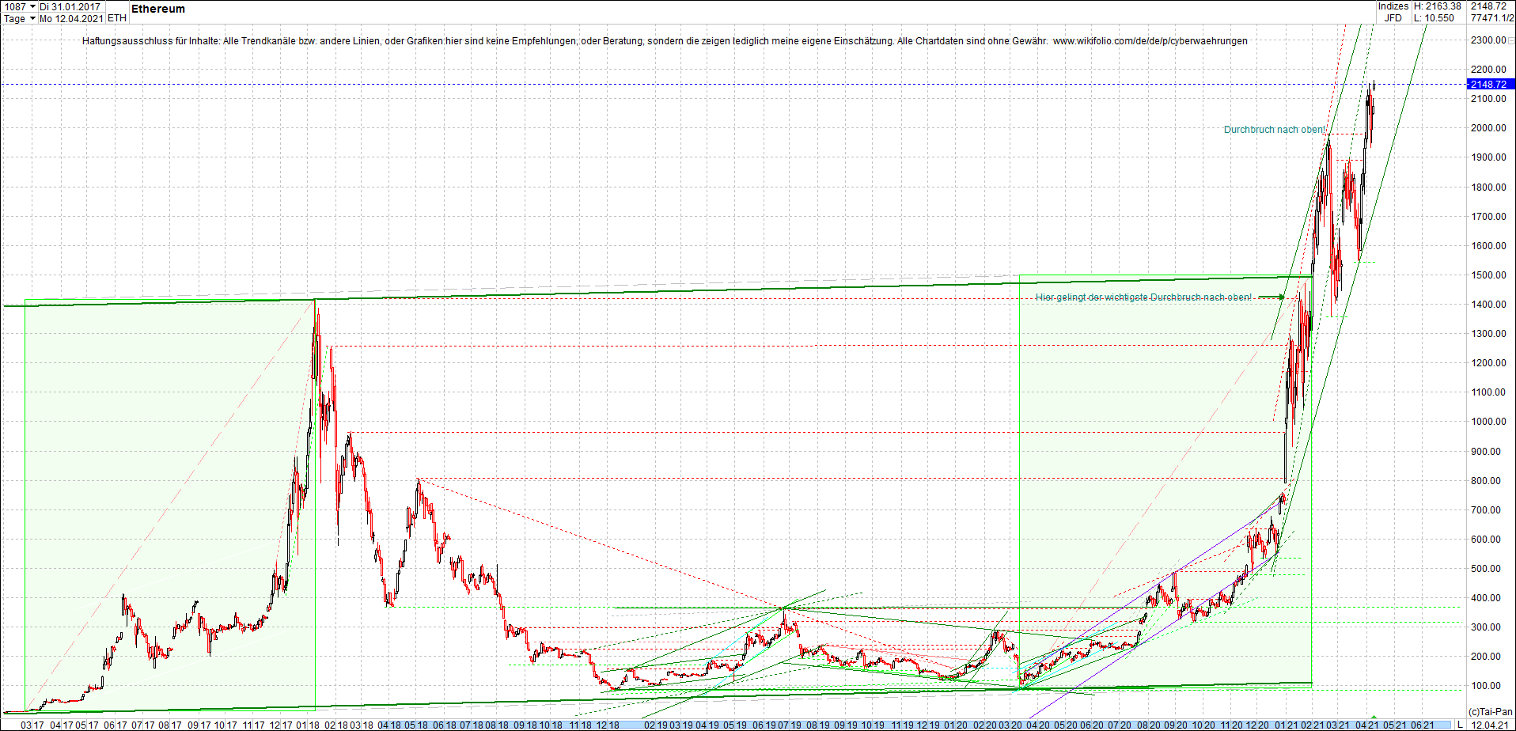The image size is (1516, 731).
Task: Click the 2300.00 price axis label
Action: (1488, 40)
